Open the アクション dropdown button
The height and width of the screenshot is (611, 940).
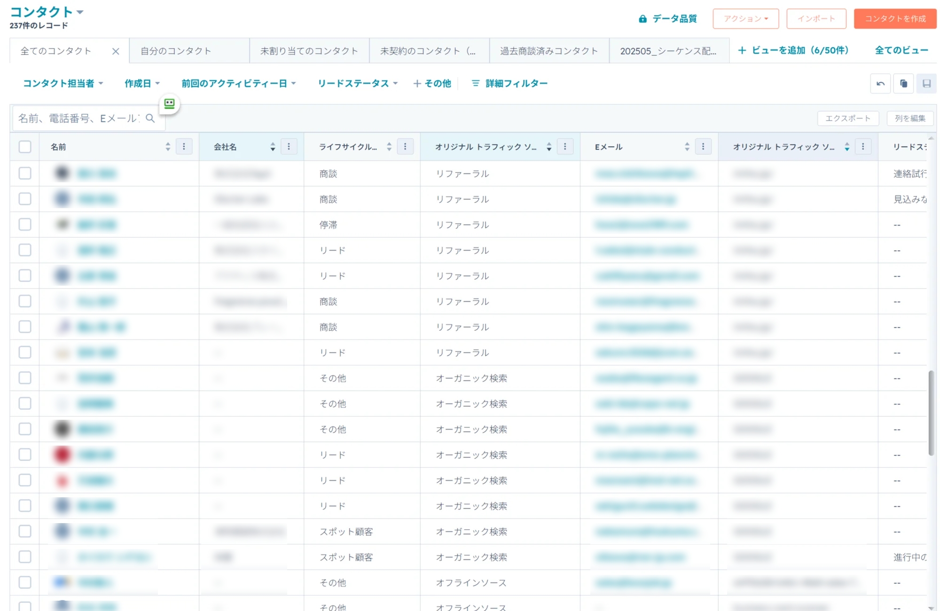[745, 19]
